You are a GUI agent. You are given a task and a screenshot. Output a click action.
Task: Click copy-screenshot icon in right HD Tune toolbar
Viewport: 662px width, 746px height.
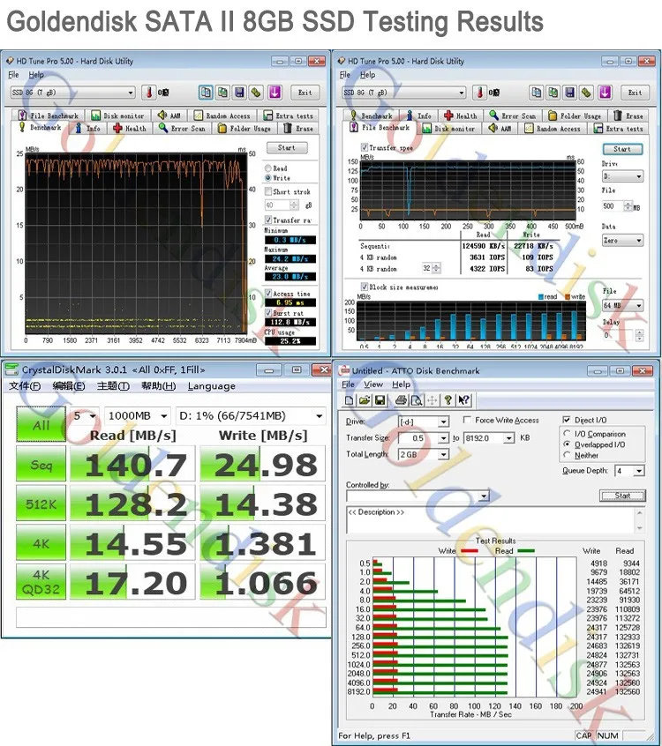point(553,93)
